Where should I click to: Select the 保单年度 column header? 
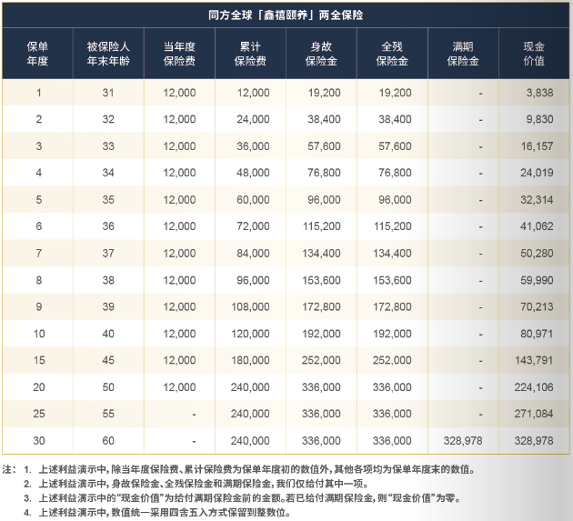(38, 54)
